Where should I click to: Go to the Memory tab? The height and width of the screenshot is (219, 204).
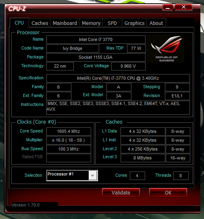[91, 23]
